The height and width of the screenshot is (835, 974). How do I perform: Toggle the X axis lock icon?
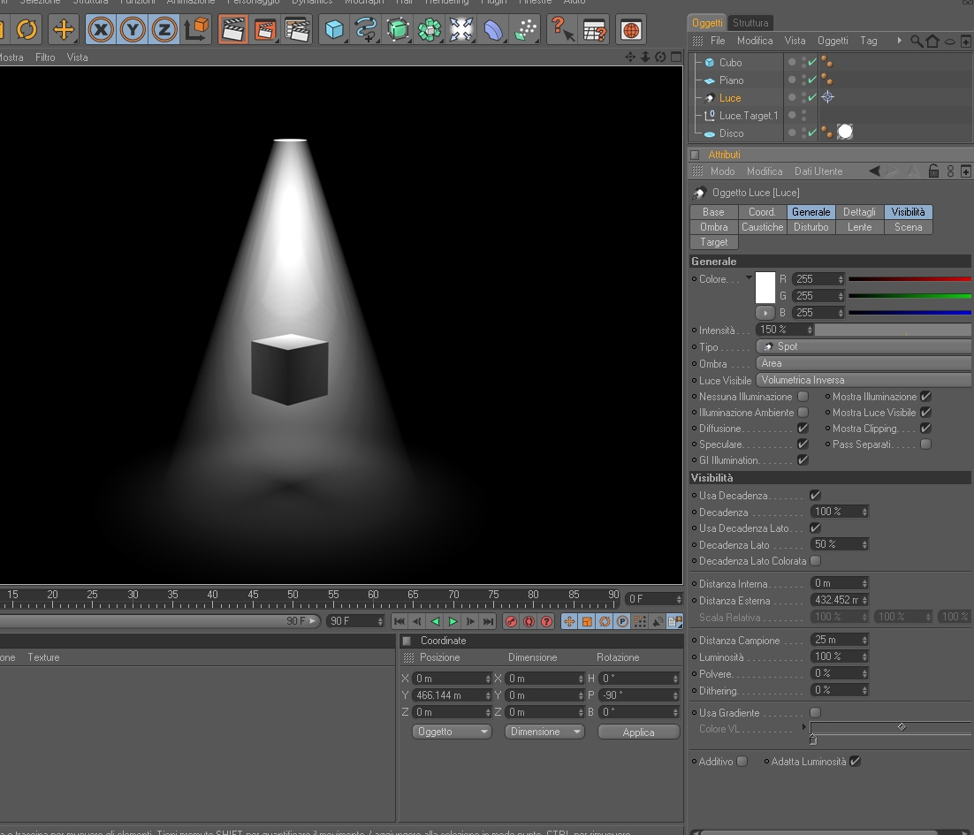[101, 29]
